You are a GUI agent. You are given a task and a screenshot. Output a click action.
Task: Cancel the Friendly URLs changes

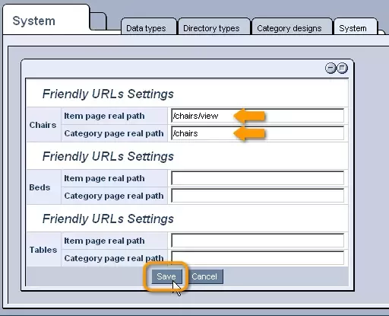204,276
